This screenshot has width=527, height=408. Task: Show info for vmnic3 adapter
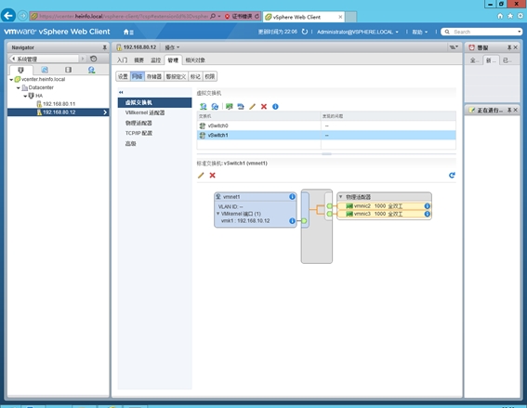[x=428, y=214]
